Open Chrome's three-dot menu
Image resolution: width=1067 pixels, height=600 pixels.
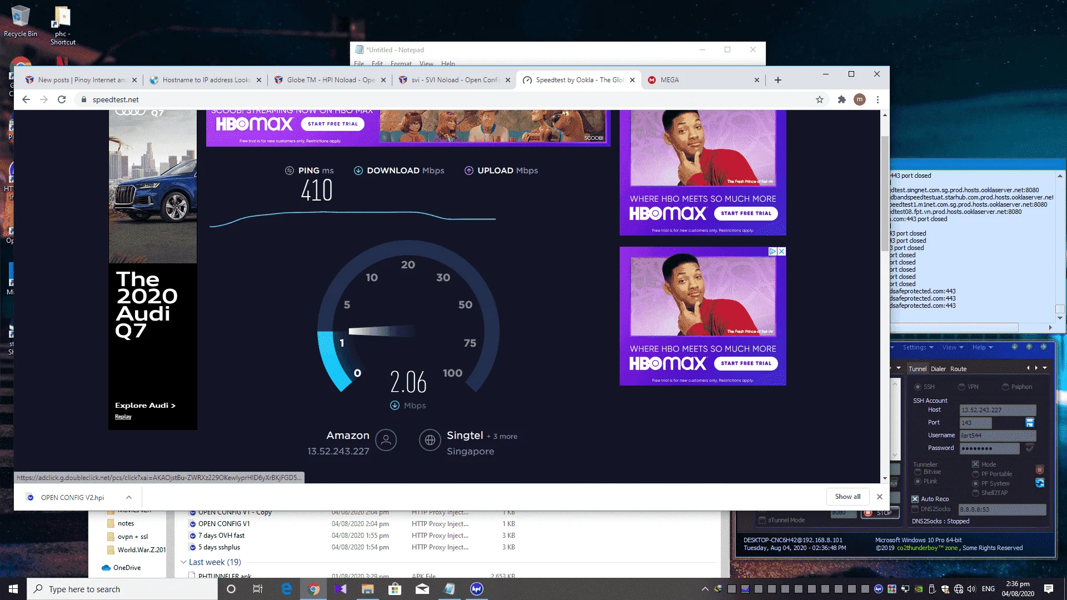(877, 99)
